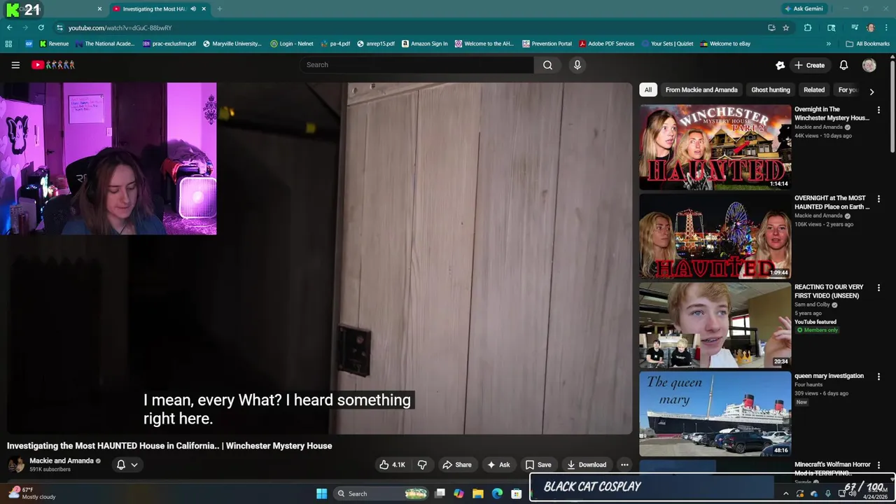Image resolution: width=896 pixels, height=504 pixels.
Task: Go back in the browser
Action: (x=9, y=27)
